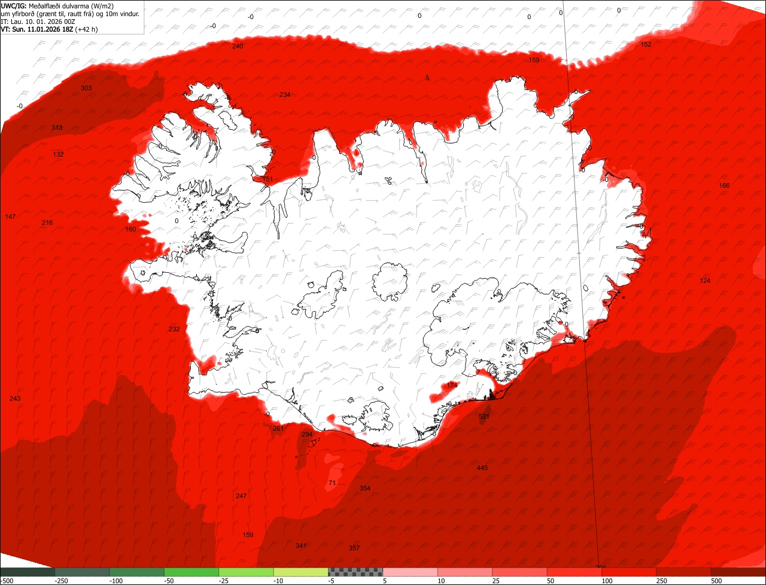This screenshot has height=585, width=766.
Task: Click the map value '243'
Action: (15, 398)
